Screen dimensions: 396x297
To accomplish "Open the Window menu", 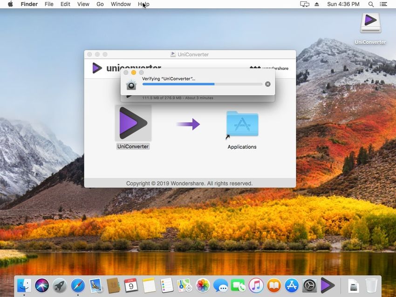I will [121, 4].
